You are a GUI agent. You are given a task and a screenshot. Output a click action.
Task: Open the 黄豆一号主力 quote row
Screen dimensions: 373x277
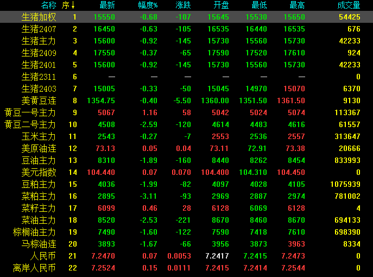coord(187,112)
